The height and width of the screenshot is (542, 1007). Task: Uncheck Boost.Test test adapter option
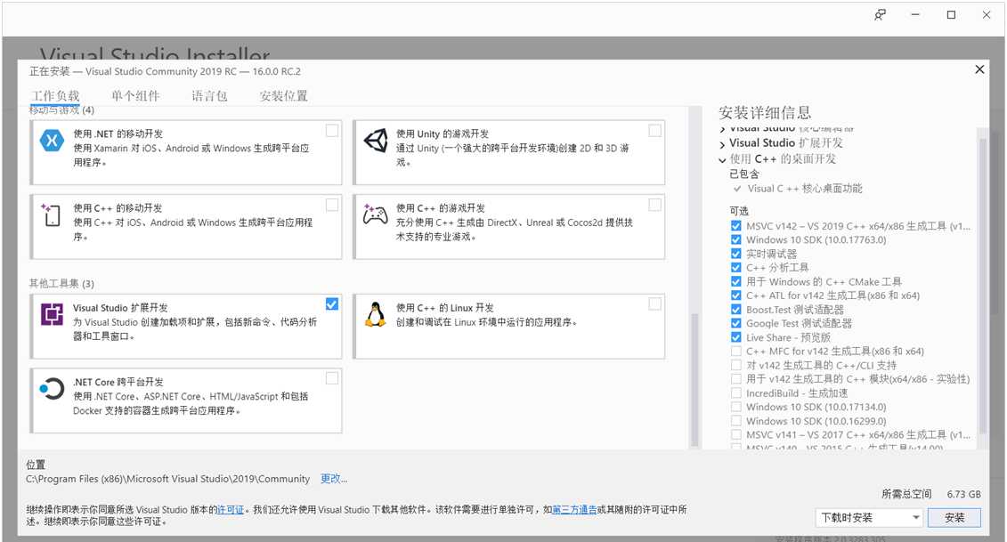coord(736,310)
